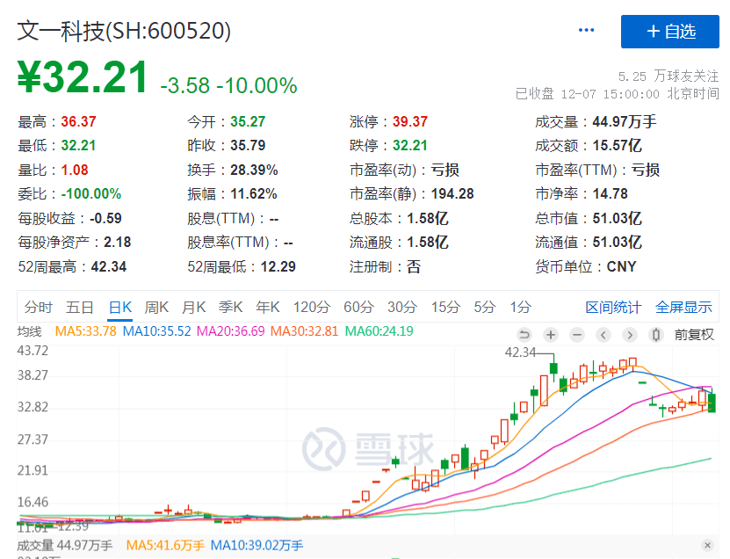Image resolution: width=730 pixels, height=559 pixels.
Task: Click the 市盈率(静) value 194.28
Action: click(x=452, y=193)
